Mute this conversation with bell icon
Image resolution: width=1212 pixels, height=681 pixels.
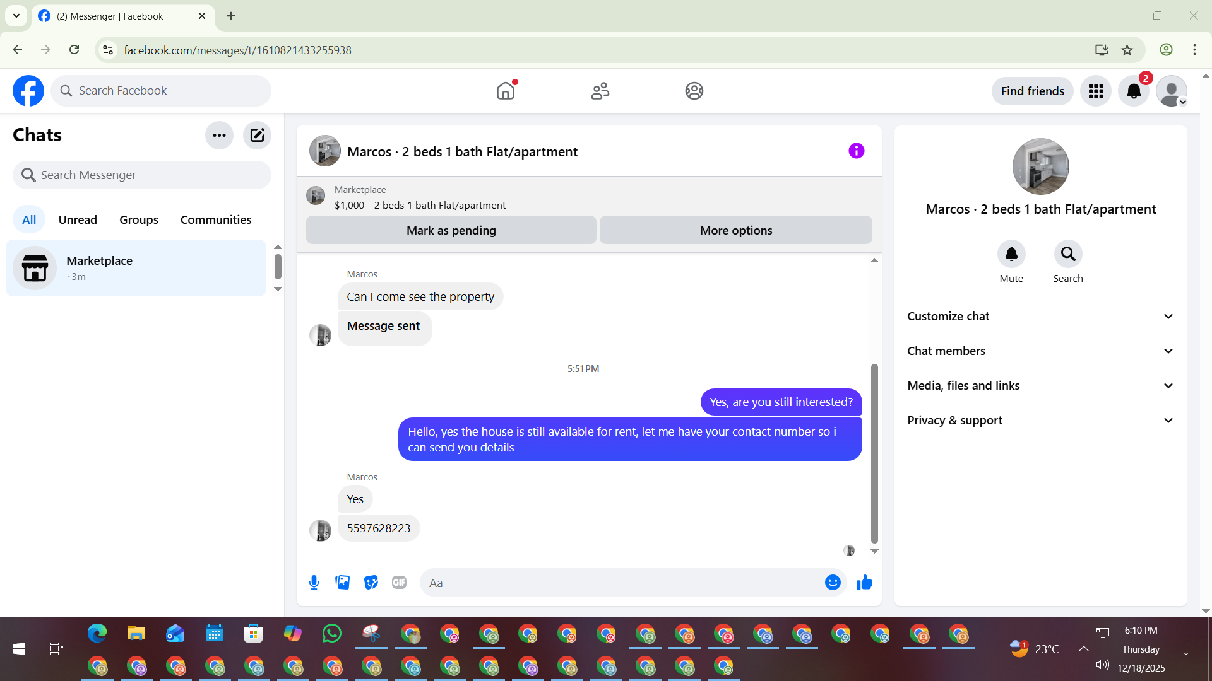click(1011, 254)
